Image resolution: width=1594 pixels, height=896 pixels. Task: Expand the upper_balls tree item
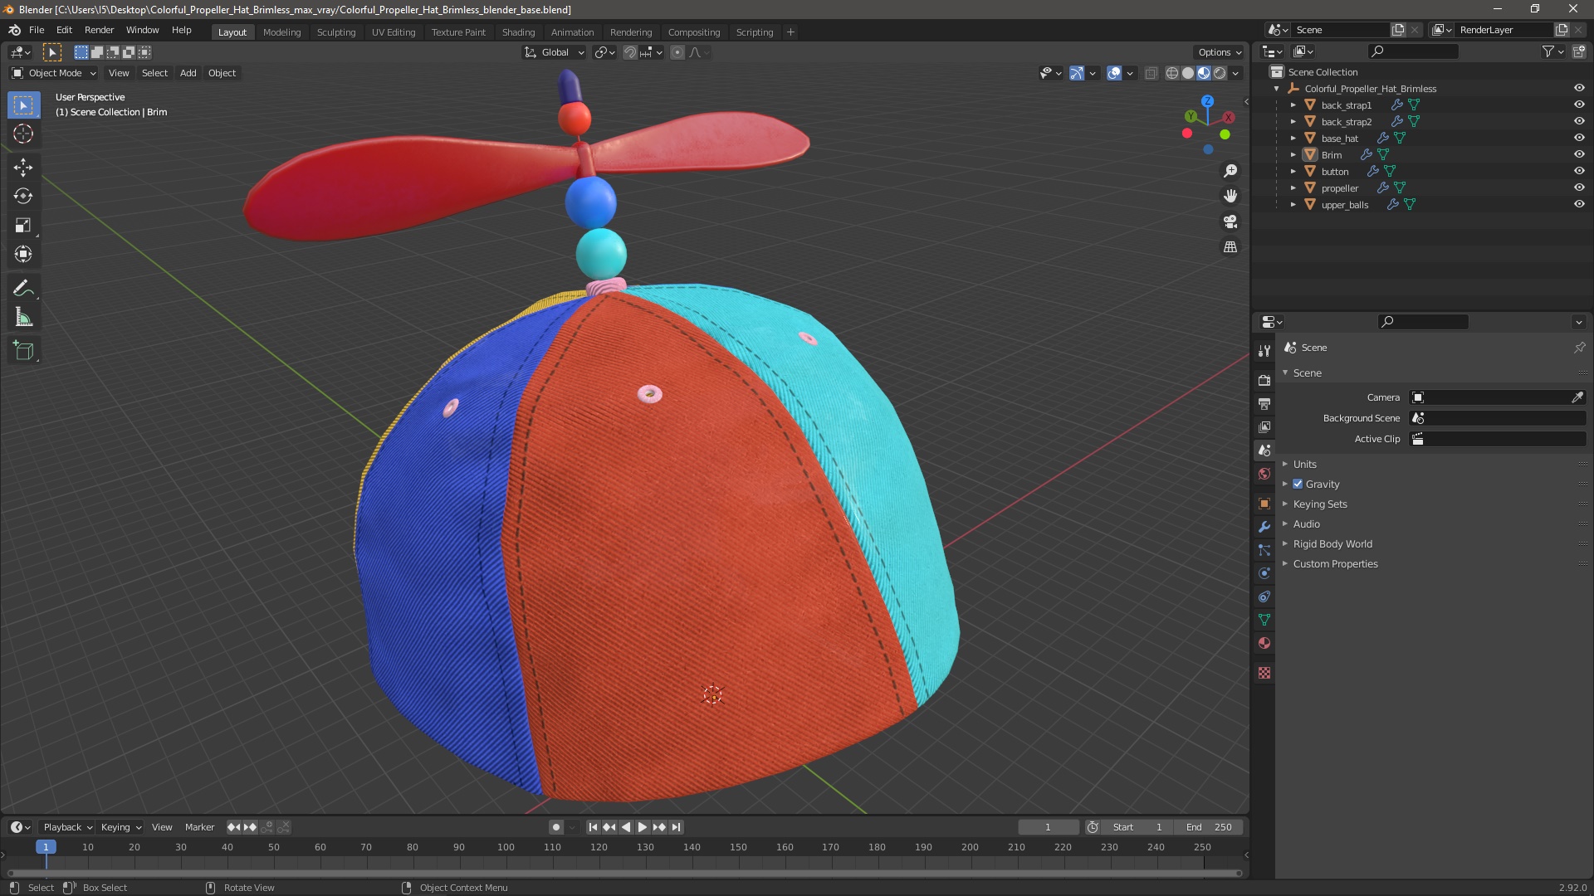(1293, 204)
